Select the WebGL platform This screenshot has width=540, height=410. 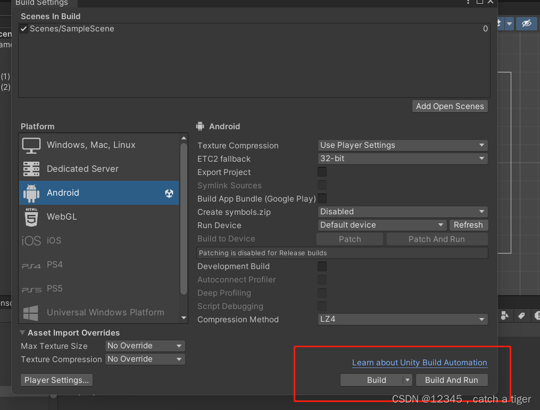click(99, 217)
